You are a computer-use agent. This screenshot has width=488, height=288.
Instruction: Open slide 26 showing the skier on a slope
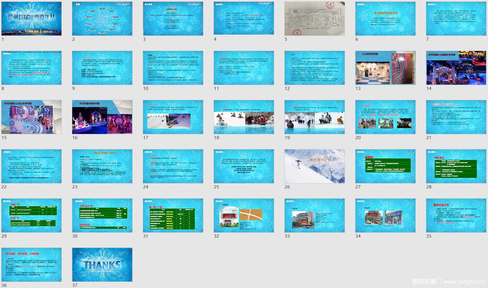[x=315, y=166]
